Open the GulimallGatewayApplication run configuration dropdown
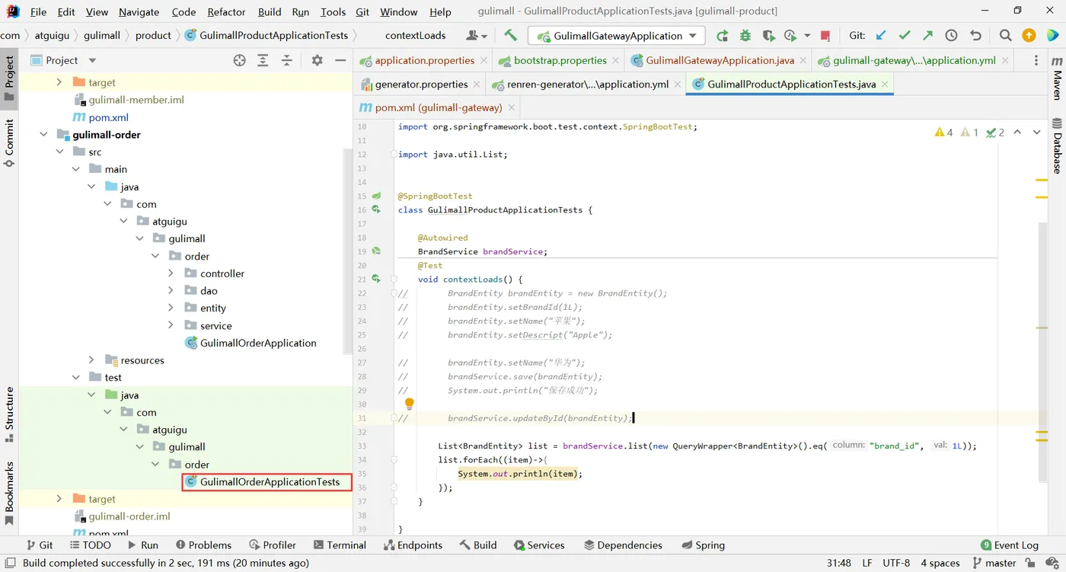The image size is (1066, 572). tap(617, 36)
